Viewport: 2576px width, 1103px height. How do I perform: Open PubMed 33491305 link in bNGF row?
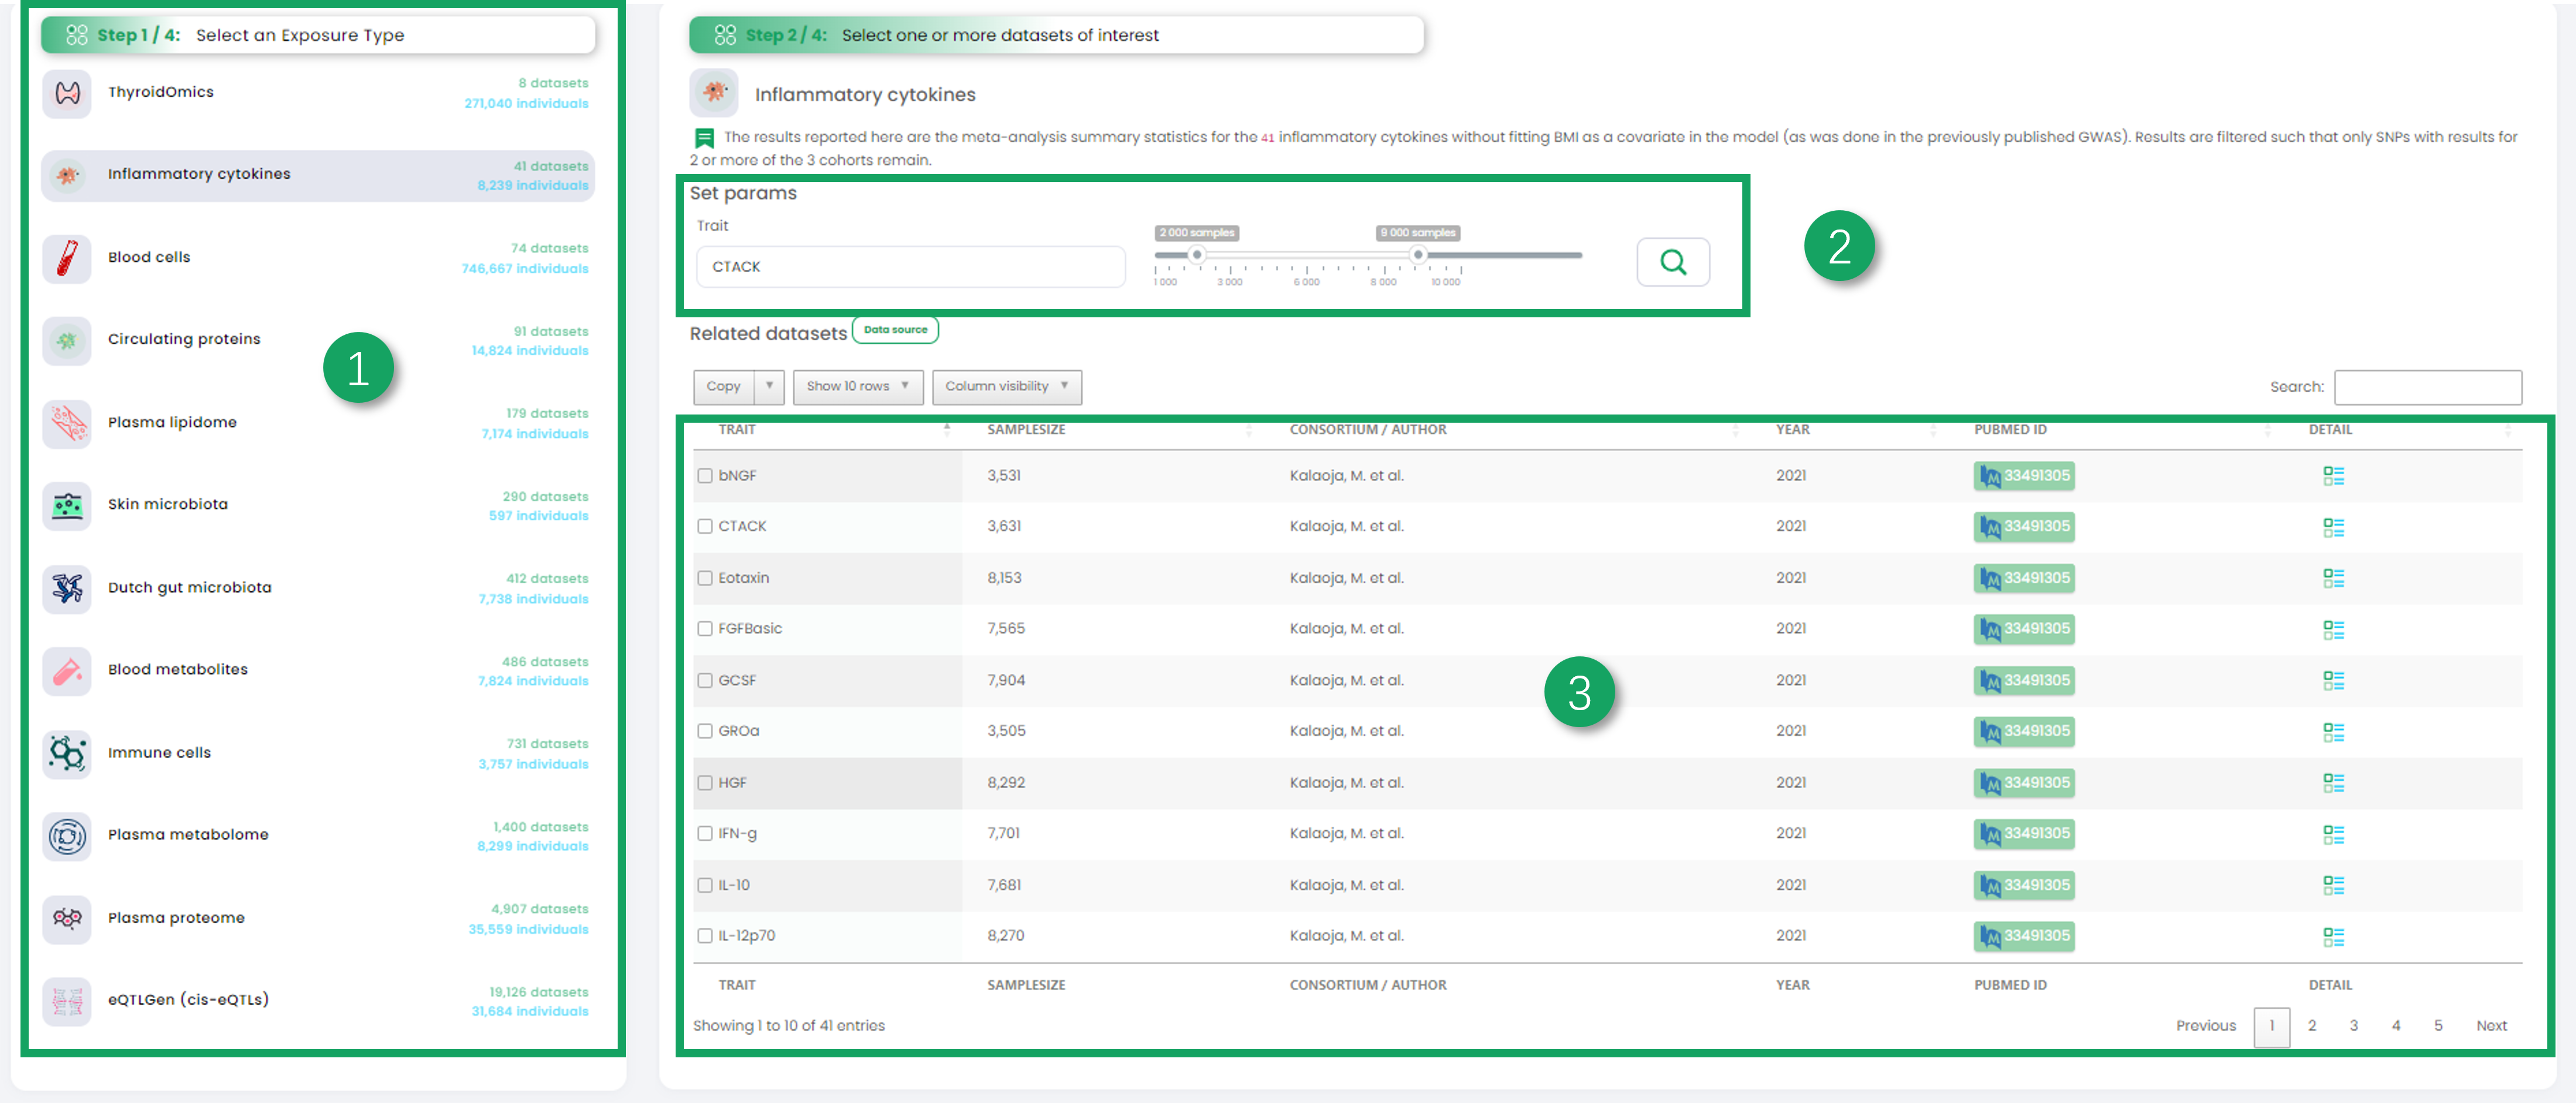click(2024, 476)
